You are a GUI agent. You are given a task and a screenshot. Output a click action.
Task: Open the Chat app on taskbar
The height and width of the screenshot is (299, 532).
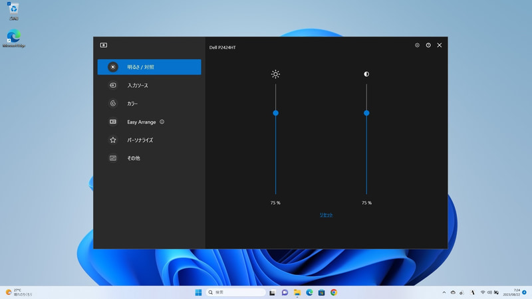tap(285, 292)
